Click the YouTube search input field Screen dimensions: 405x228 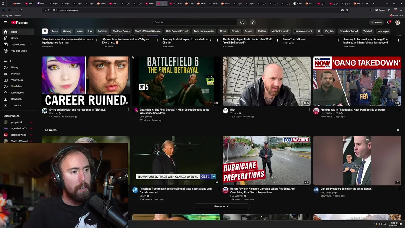[195, 22]
